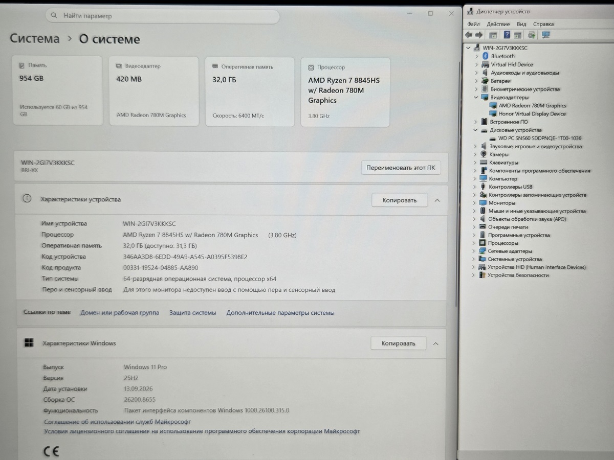The width and height of the screenshot is (614, 460).
Task: Click the scan for hardware changes monitor icon
Action: 545,35
